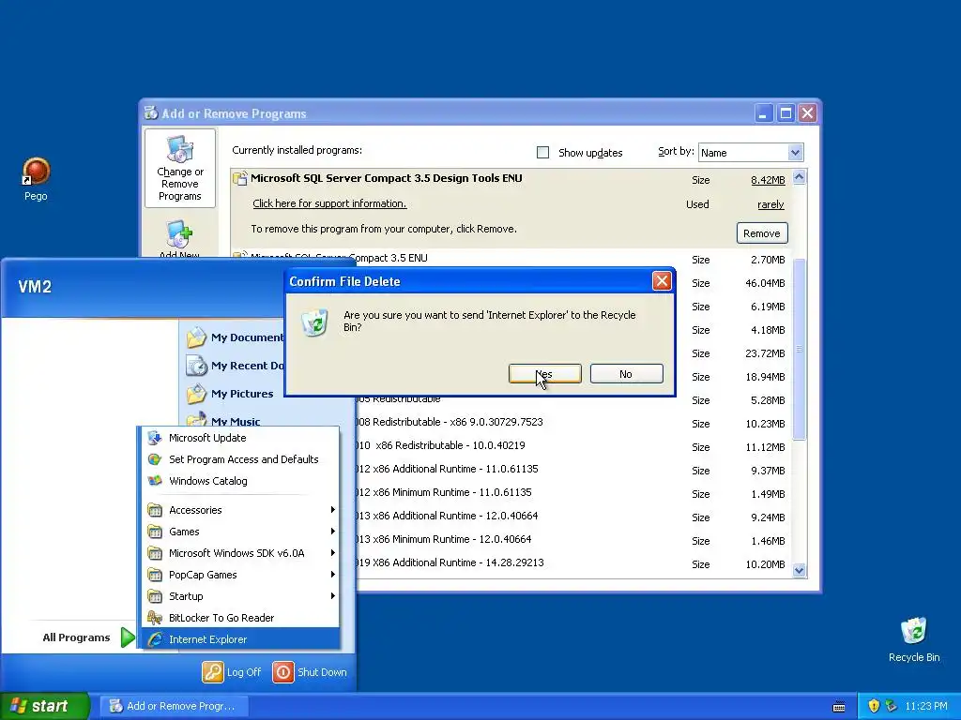This screenshot has width=961, height=720.
Task: Click the VM2 user name header
Action: point(35,287)
